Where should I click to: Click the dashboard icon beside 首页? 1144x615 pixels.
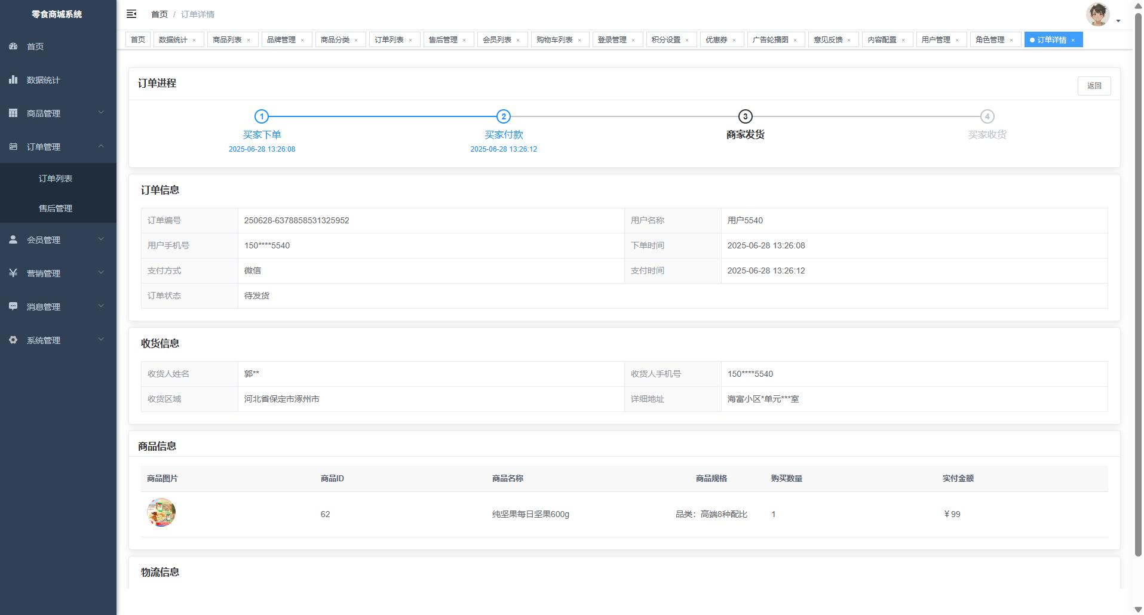[x=13, y=47]
